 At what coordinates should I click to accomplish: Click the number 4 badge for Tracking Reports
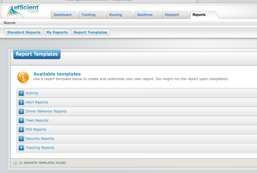[x=21, y=148]
